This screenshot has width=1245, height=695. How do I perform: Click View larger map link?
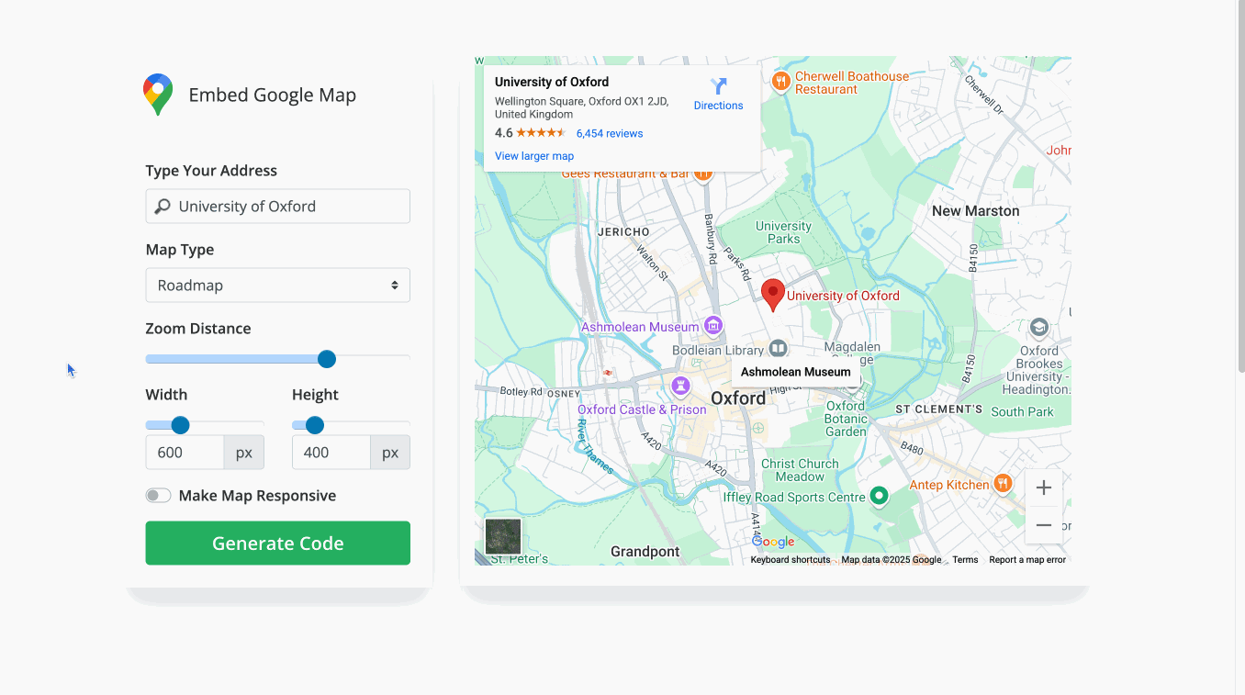pyautogui.click(x=534, y=156)
